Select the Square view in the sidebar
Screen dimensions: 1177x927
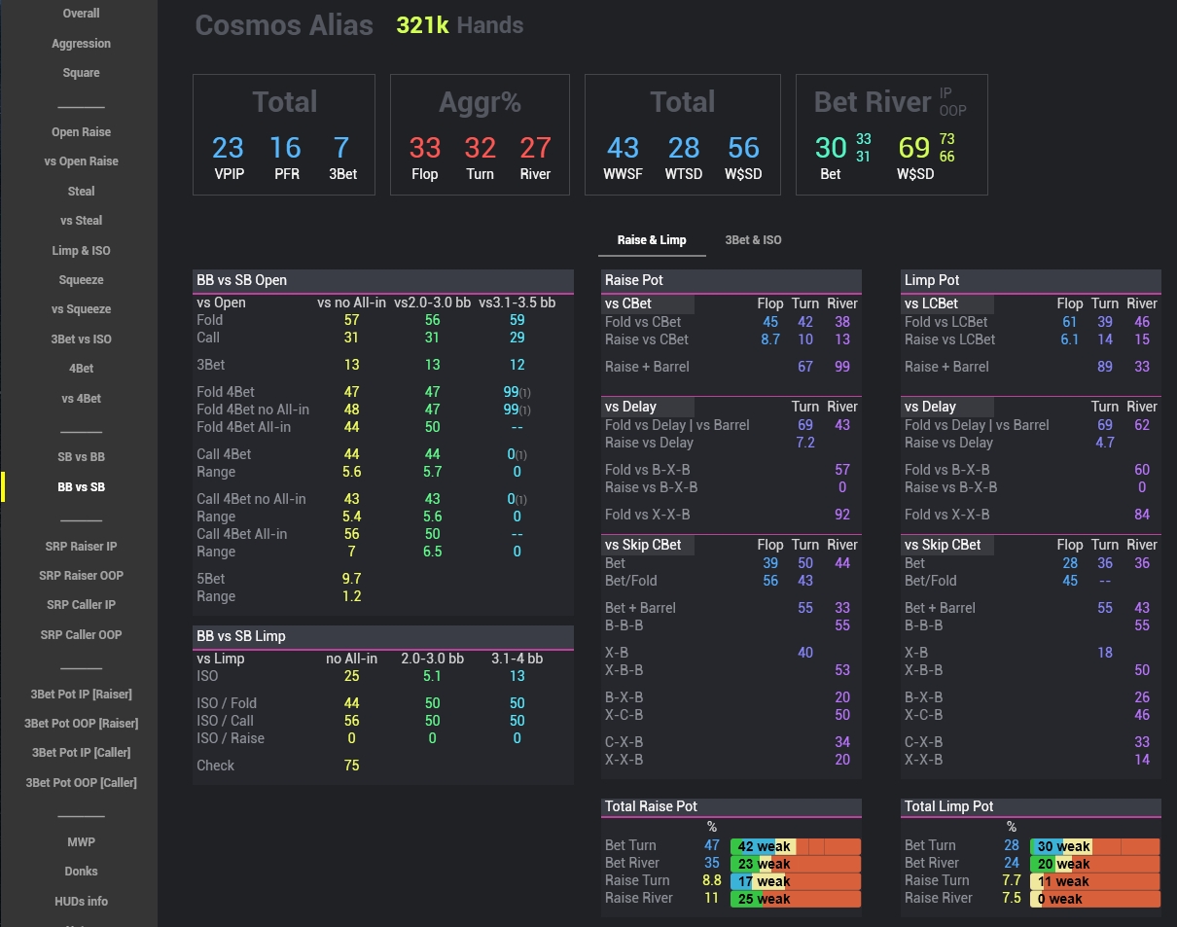pos(81,72)
